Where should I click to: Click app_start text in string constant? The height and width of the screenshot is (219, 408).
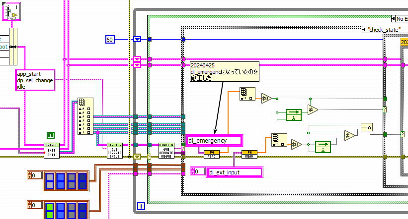coord(29,74)
